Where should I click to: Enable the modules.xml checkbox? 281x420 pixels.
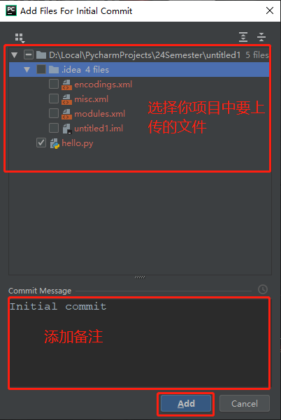(54, 113)
